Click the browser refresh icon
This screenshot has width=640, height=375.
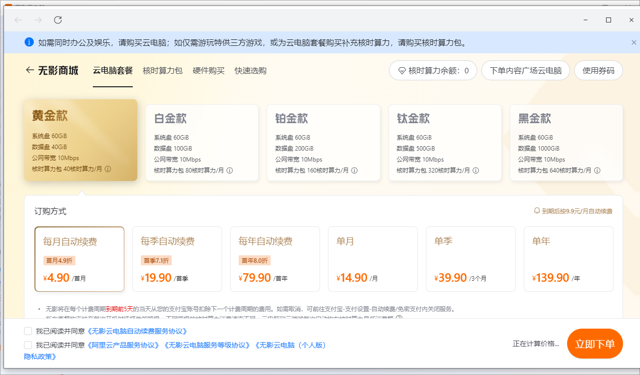pyautogui.click(x=58, y=20)
